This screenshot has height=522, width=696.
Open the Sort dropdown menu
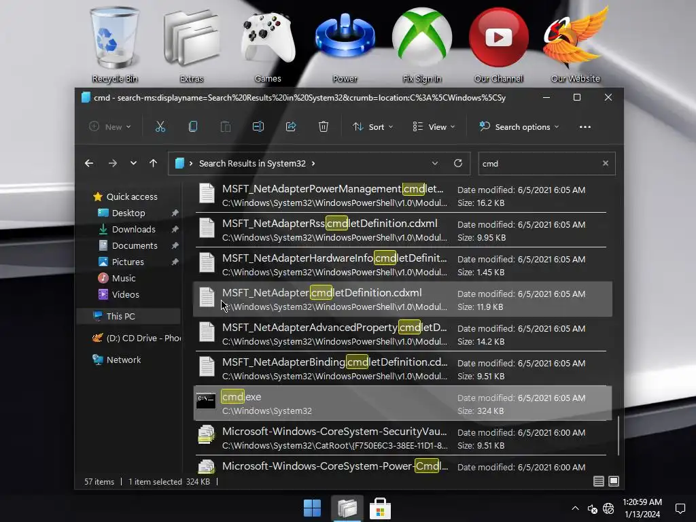coord(373,127)
